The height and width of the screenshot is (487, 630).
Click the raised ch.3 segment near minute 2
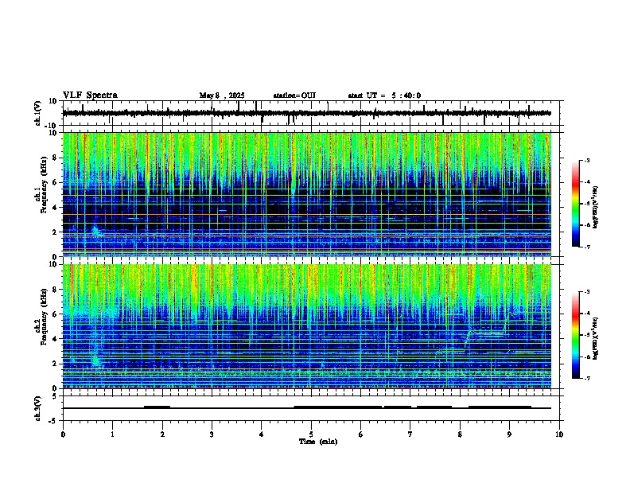coord(157,407)
